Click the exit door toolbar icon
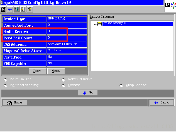 click(x=16, y=9)
